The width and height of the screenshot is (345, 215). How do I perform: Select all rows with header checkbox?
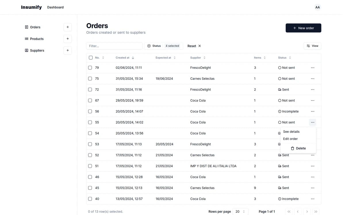click(91, 58)
